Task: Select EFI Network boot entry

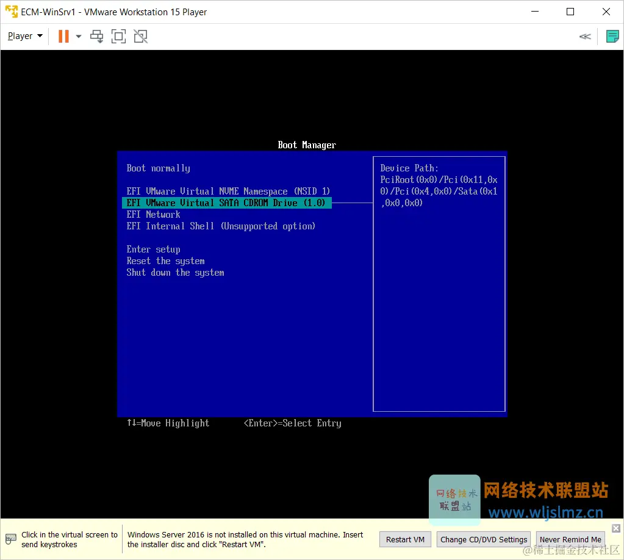Action: click(x=153, y=215)
